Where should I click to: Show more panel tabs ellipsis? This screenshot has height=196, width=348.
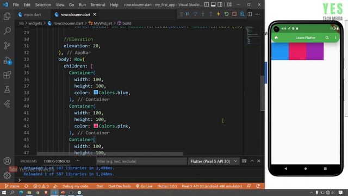pyautogui.click(x=77, y=161)
